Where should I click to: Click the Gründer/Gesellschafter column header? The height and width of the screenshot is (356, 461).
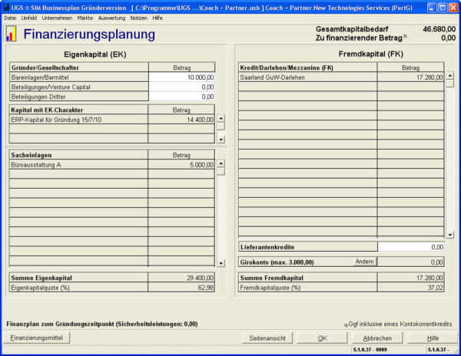(x=79, y=68)
